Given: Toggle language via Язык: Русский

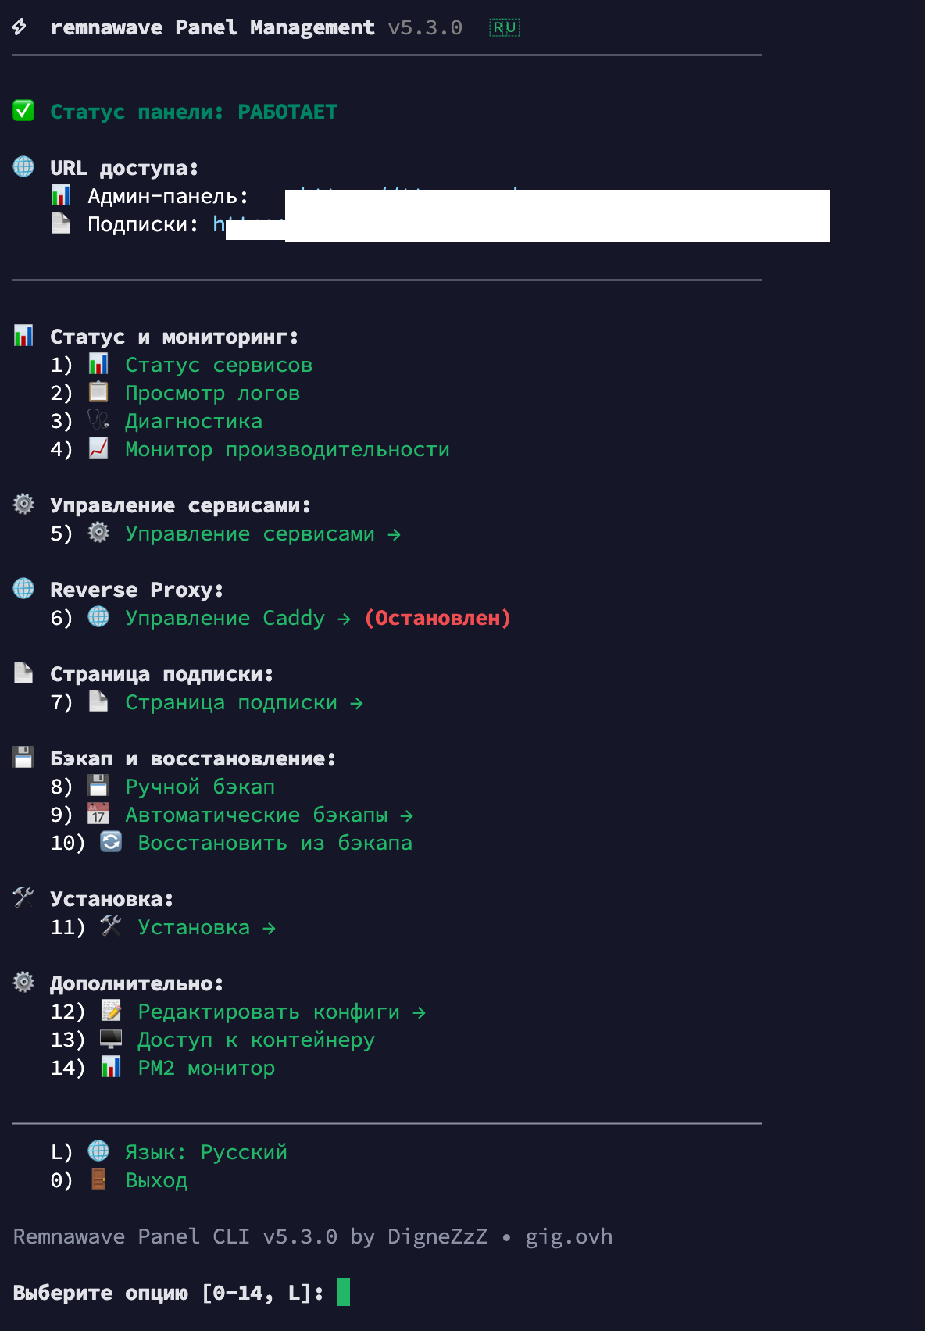Looking at the screenshot, I should tap(206, 1152).
